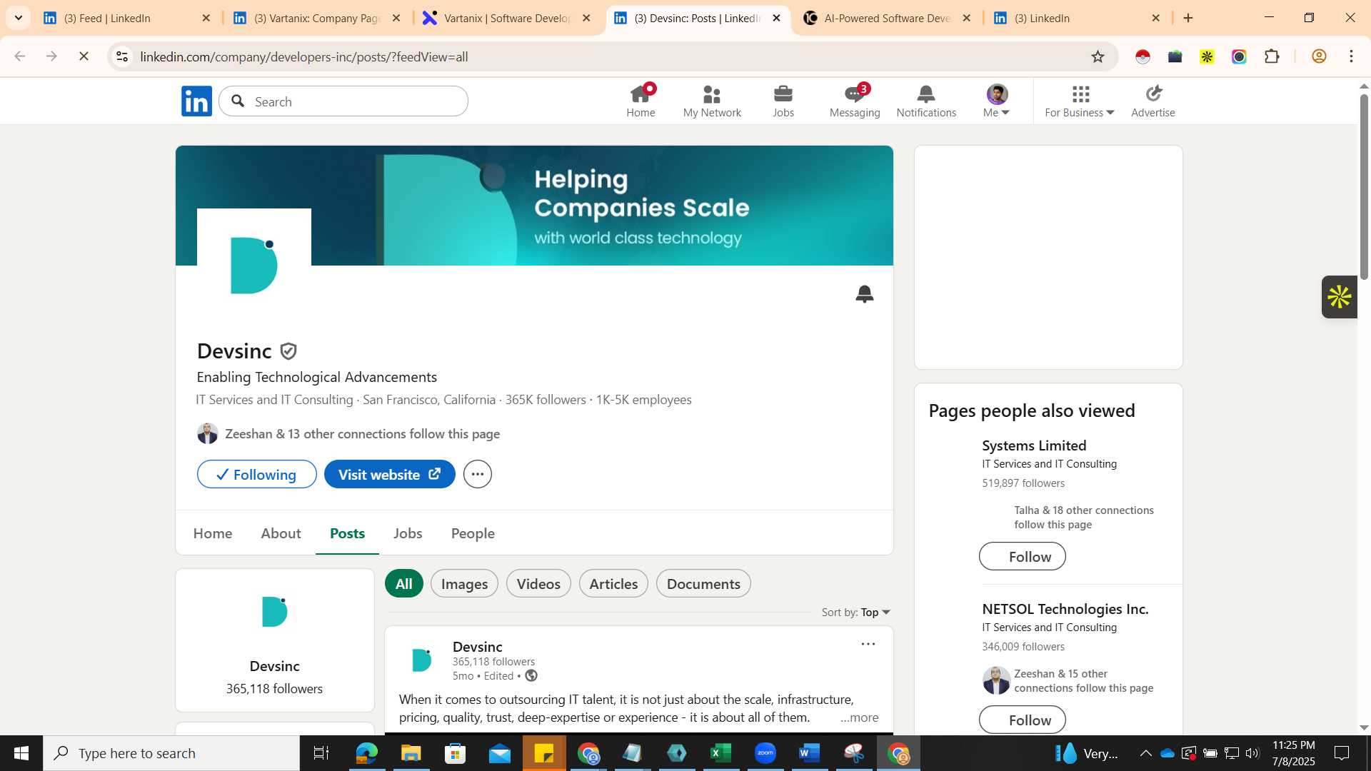The image size is (1371, 771).
Task: Click the browser address bar URL
Action: [x=304, y=56]
